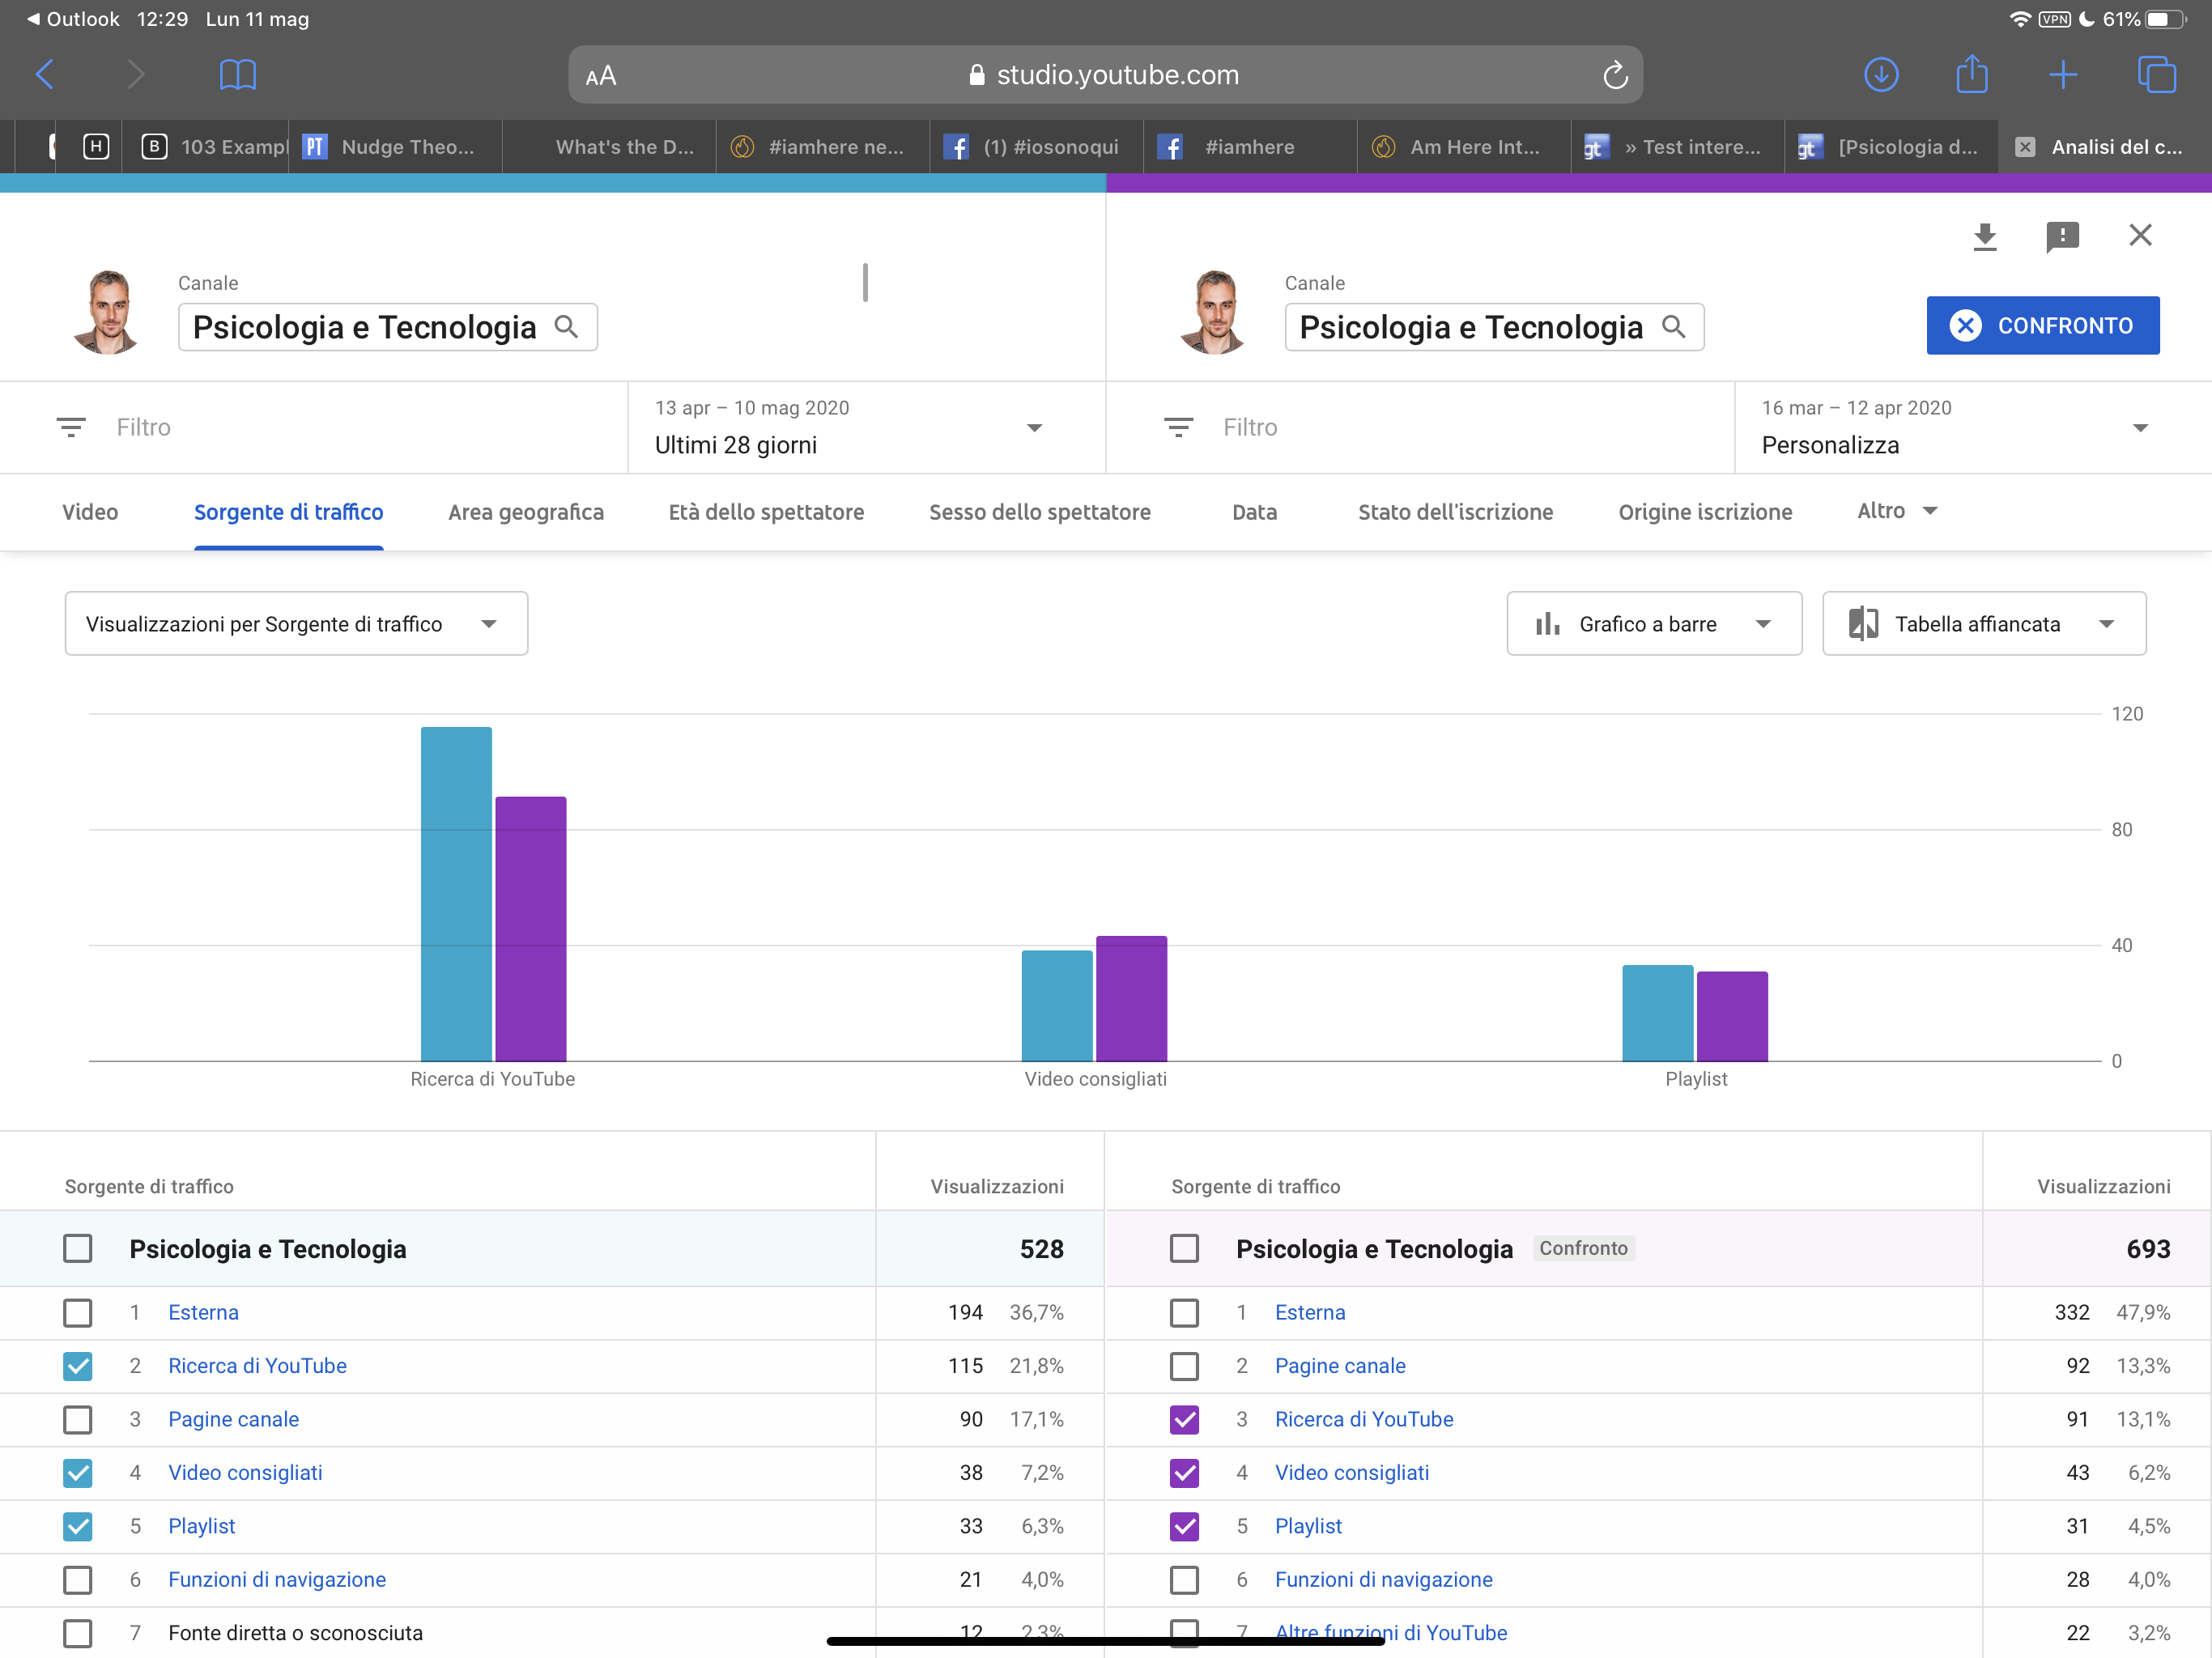Switch to Nudge Theo... tab

[395, 147]
